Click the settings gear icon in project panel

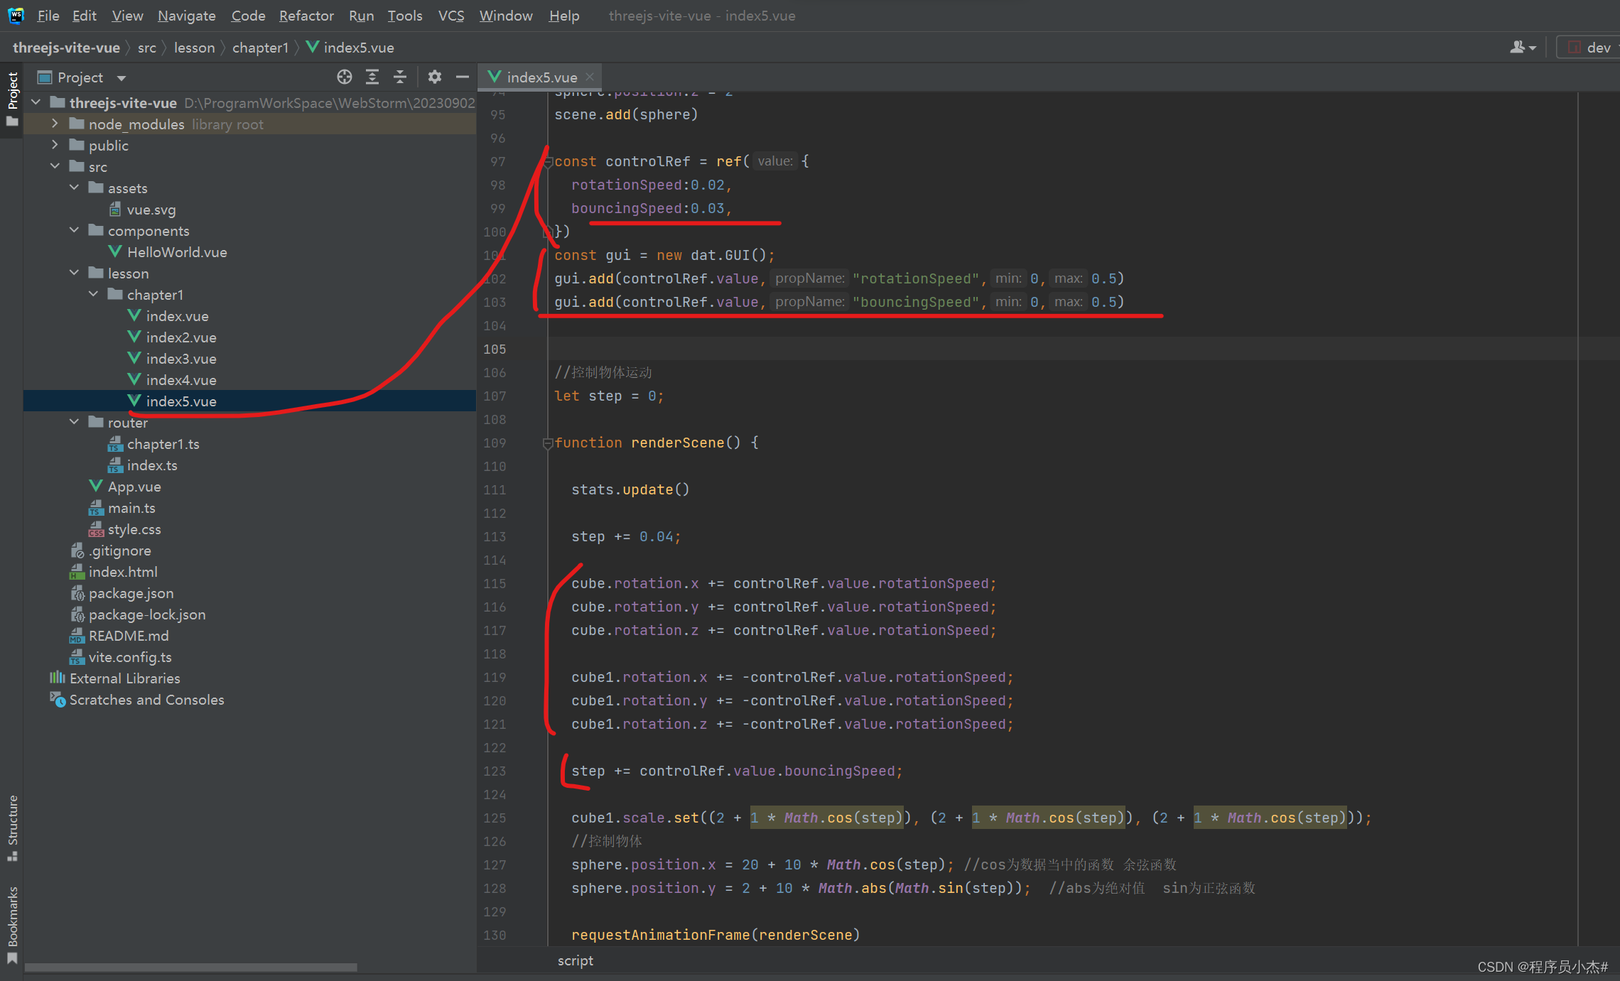pos(433,75)
